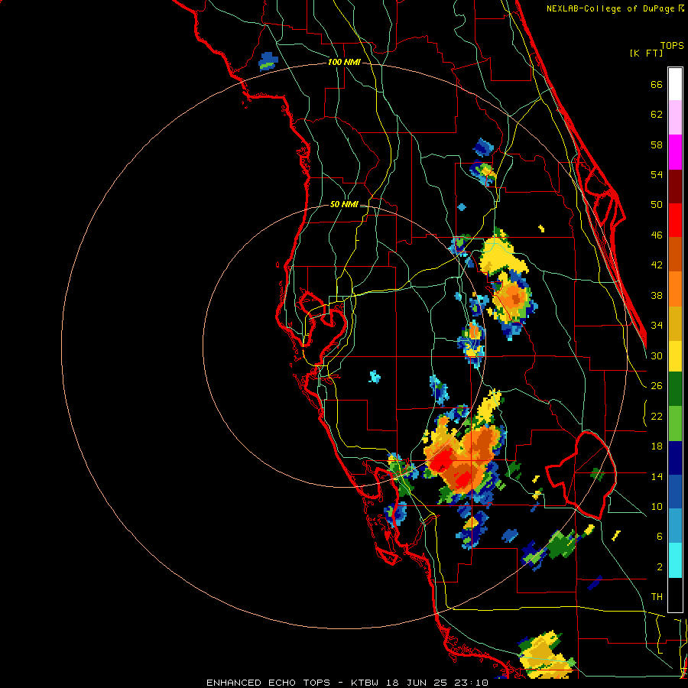Select the dark green legend swatch
This screenshot has height=688, width=688.
675,389
